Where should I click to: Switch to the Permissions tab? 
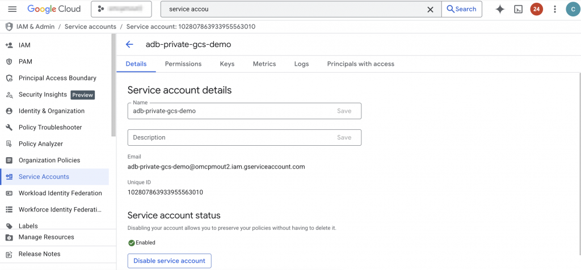(183, 64)
